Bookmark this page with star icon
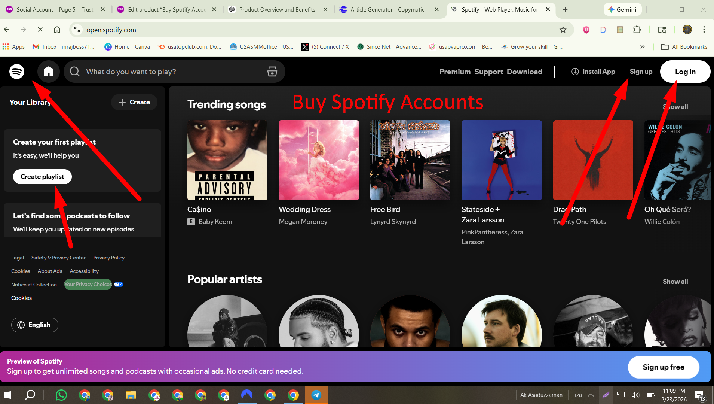 (563, 30)
